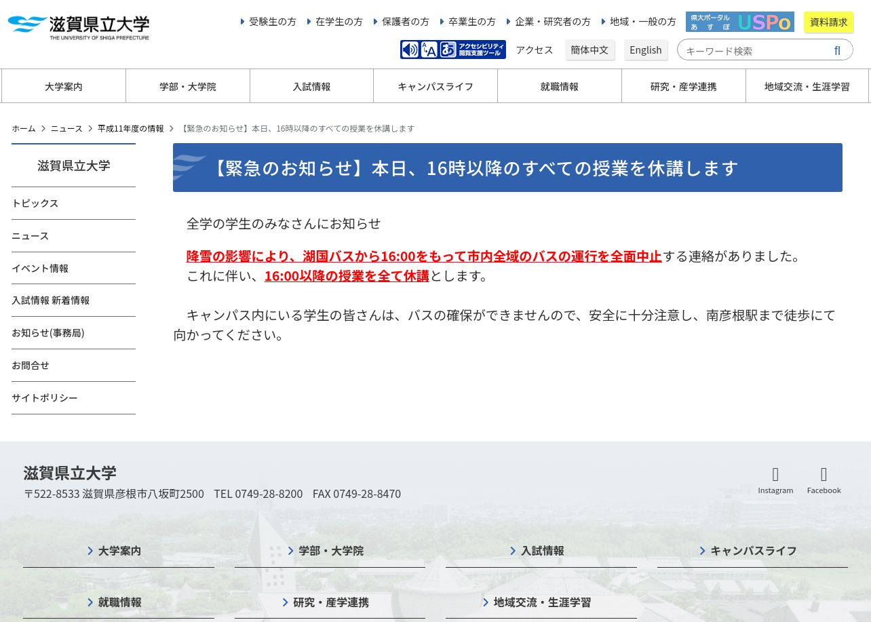
Task: Open お知らせ(事務局) in sidebar
Action: [x=73, y=333]
